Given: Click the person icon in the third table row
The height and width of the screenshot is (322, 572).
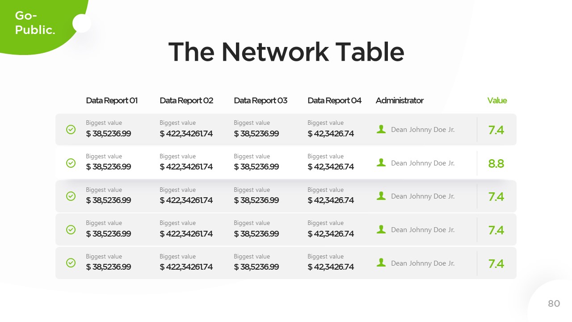Looking at the screenshot, I should click(x=381, y=196).
